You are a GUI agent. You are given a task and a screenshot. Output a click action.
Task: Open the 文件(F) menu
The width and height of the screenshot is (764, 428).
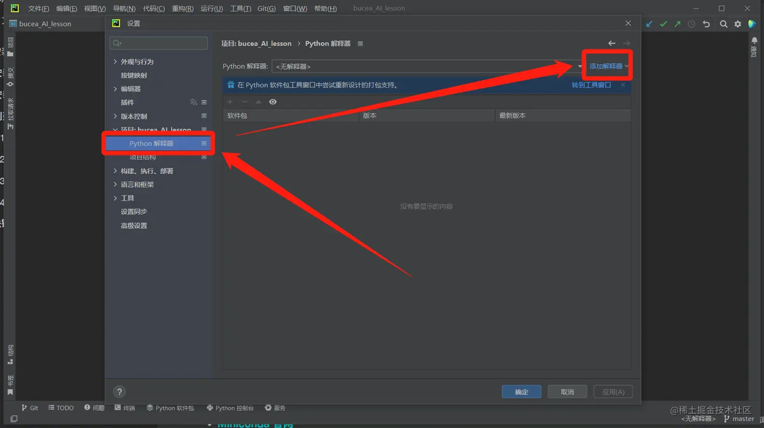tap(38, 8)
